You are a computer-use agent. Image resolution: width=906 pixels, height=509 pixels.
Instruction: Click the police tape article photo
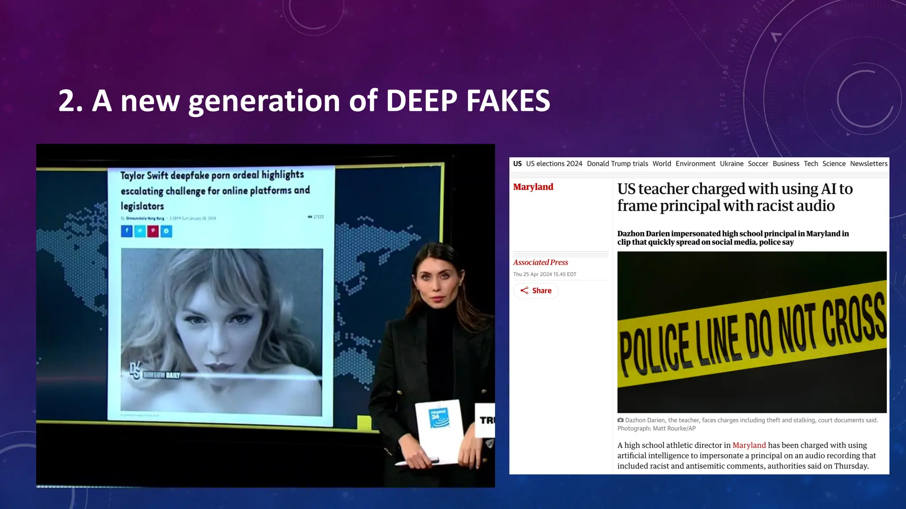pyautogui.click(x=752, y=332)
